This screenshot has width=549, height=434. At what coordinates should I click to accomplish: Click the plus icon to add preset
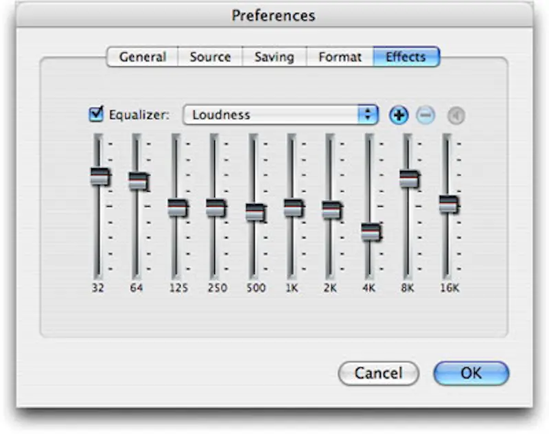pos(399,115)
